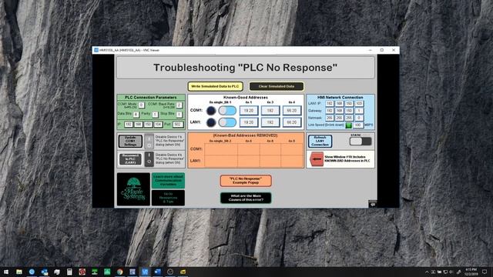
Task: Open Outlook from the taskbar
Action: point(45,272)
